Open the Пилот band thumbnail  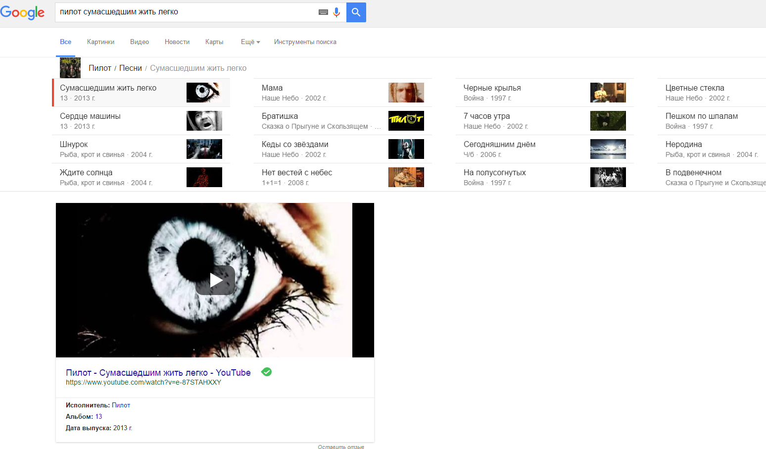click(70, 68)
